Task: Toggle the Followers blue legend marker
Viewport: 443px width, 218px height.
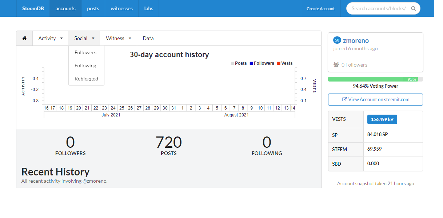Action: pos(251,63)
